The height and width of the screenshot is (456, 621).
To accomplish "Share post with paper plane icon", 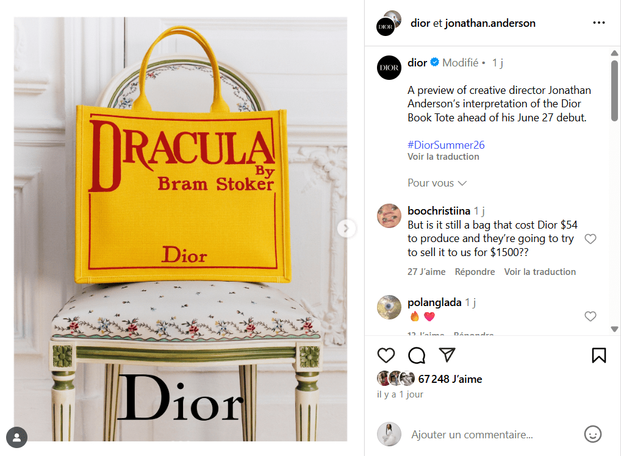I will (447, 355).
